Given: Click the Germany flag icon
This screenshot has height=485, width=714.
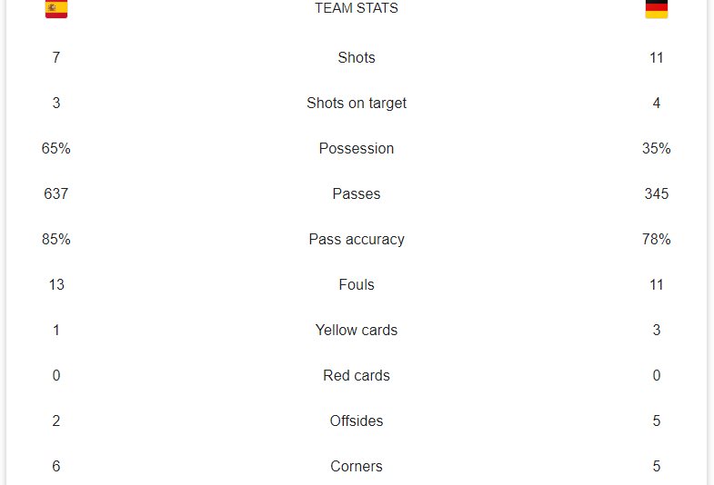Looking at the screenshot, I should (x=656, y=9).
